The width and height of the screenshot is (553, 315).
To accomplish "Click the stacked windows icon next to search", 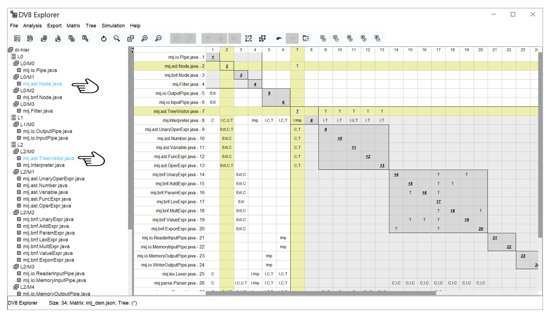I will pyautogui.click(x=131, y=38).
